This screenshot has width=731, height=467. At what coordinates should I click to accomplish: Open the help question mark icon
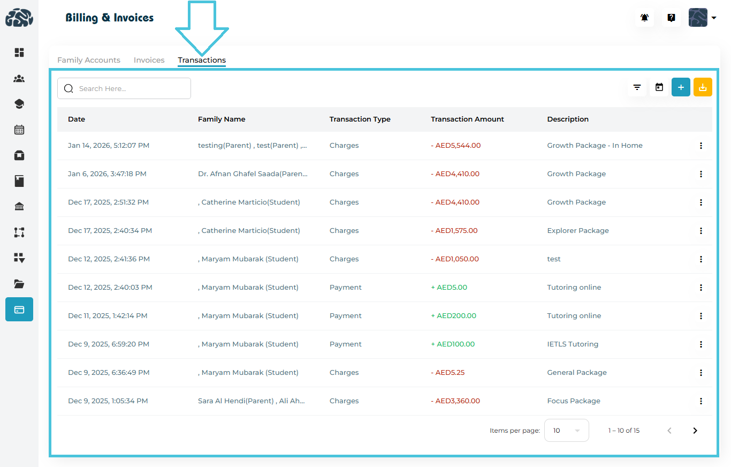coord(671,18)
